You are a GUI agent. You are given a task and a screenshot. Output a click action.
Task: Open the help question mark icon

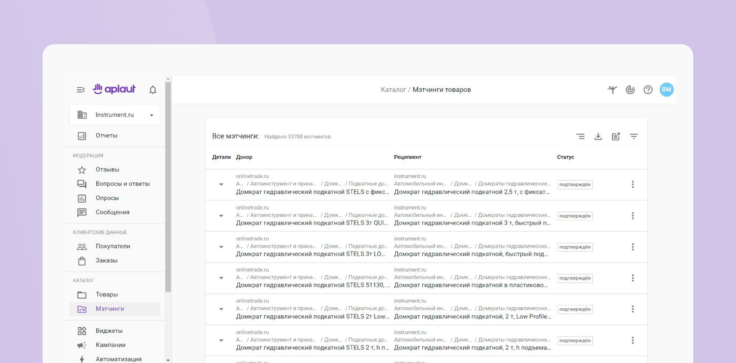(648, 90)
